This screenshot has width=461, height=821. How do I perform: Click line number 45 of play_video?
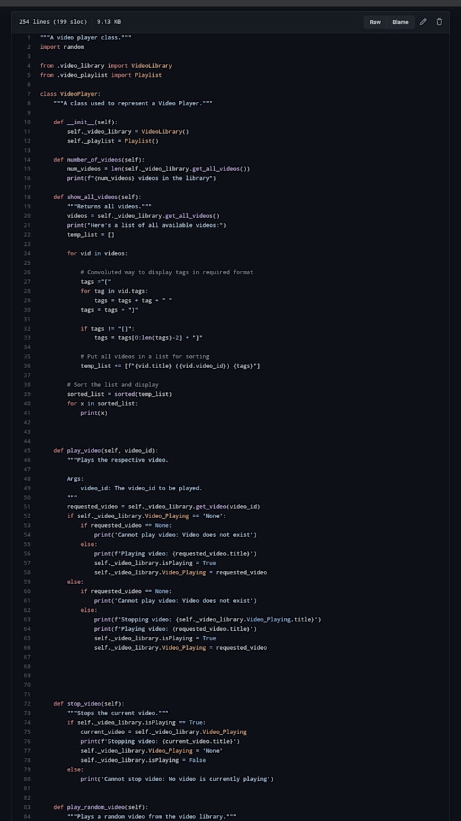pyautogui.click(x=28, y=450)
